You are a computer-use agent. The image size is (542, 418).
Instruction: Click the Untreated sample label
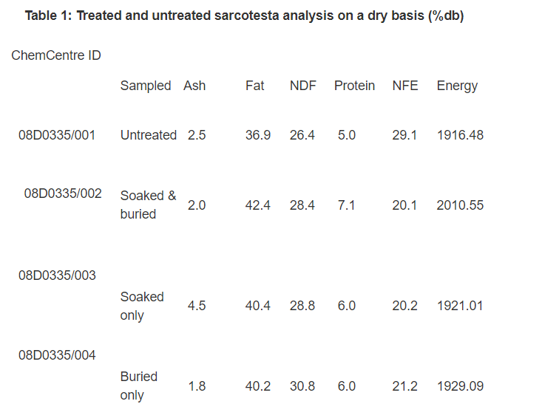[149, 135]
